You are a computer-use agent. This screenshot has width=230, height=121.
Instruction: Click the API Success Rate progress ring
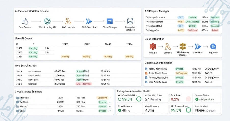click(188, 110)
